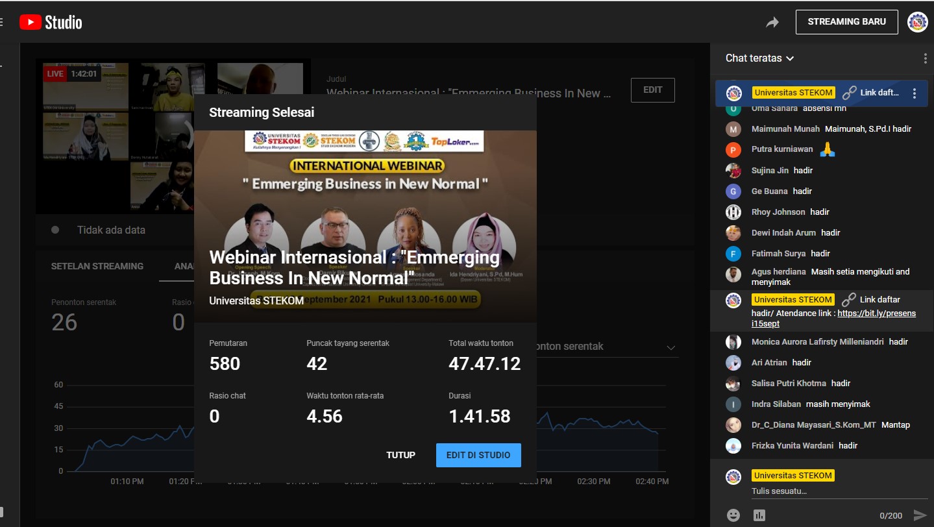Click Edit di Studio button
This screenshot has height=527, width=934.
click(478, 455)
